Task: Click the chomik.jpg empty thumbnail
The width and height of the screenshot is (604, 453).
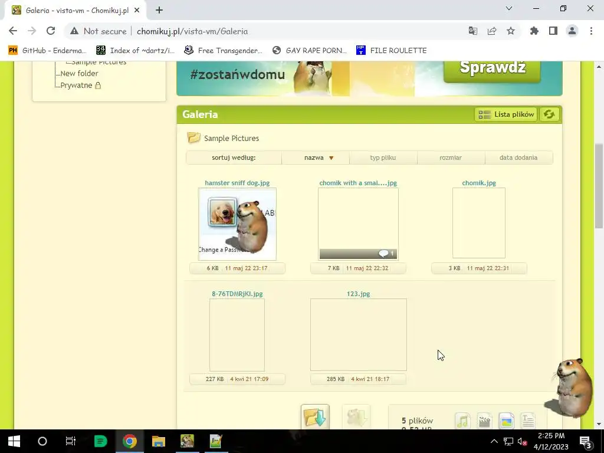Action: click(479, 223)
